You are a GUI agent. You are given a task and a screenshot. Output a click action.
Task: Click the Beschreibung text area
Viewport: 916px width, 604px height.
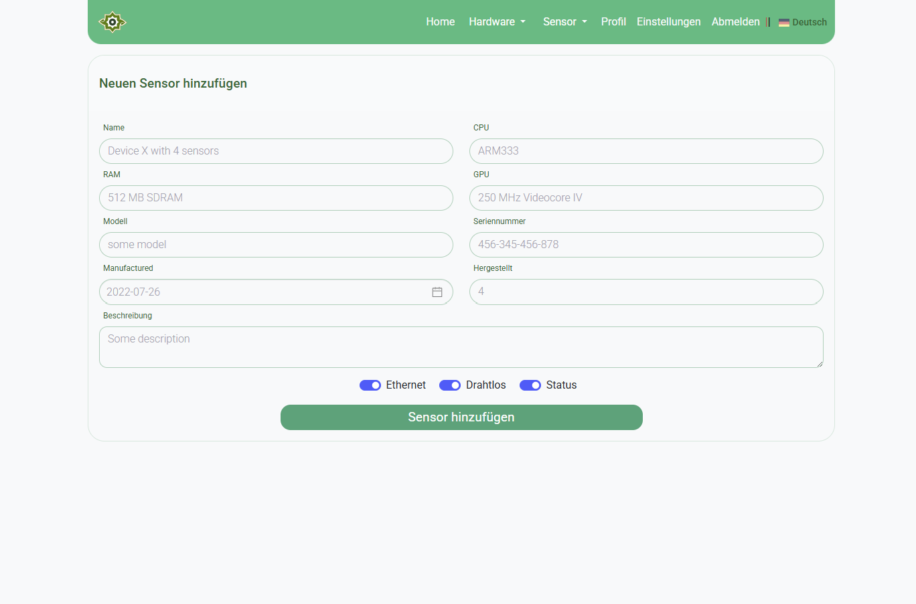click(x=461, y=347)
